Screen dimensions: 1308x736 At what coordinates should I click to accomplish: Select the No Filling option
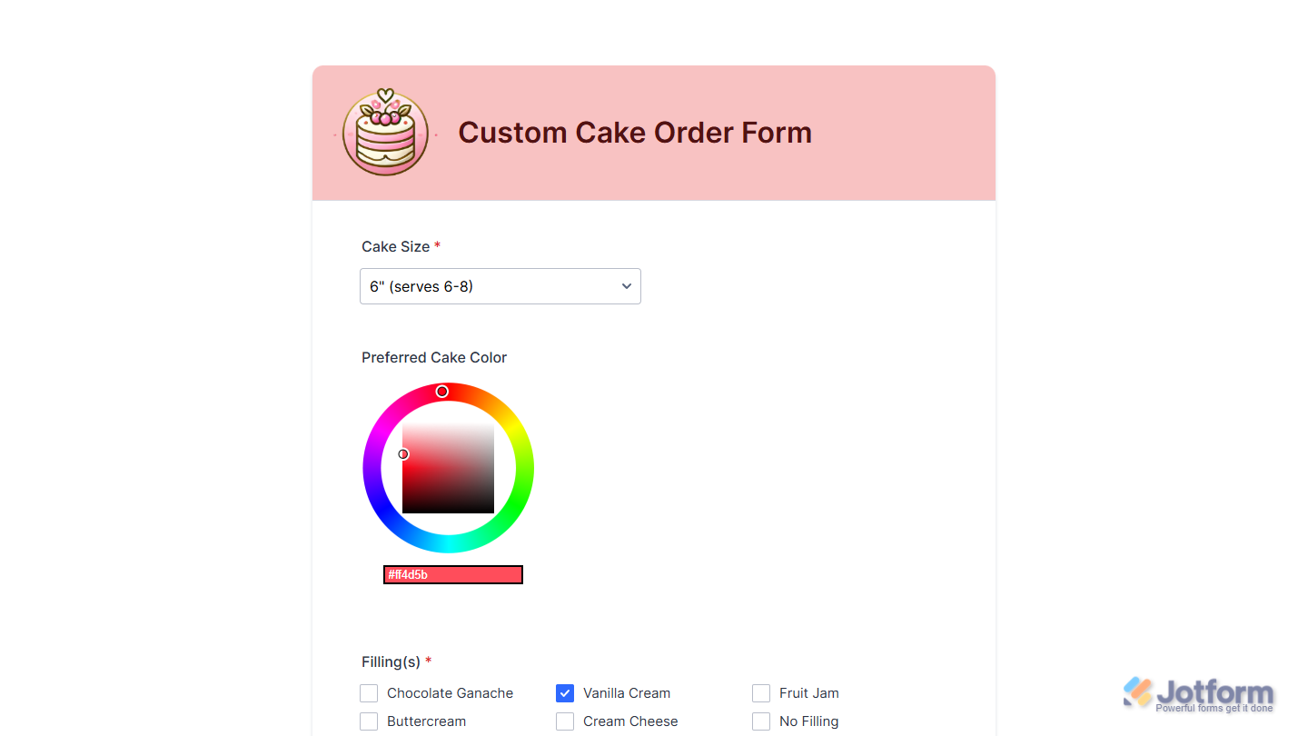(760, 721)
